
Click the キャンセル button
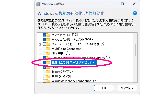point(127,88)
